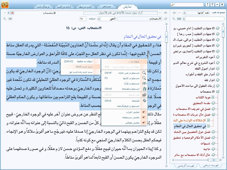Click the magnifier icon for جستجو در متن جاری
Viewport: 227px width, 170px height.
[x=144, y=73]
